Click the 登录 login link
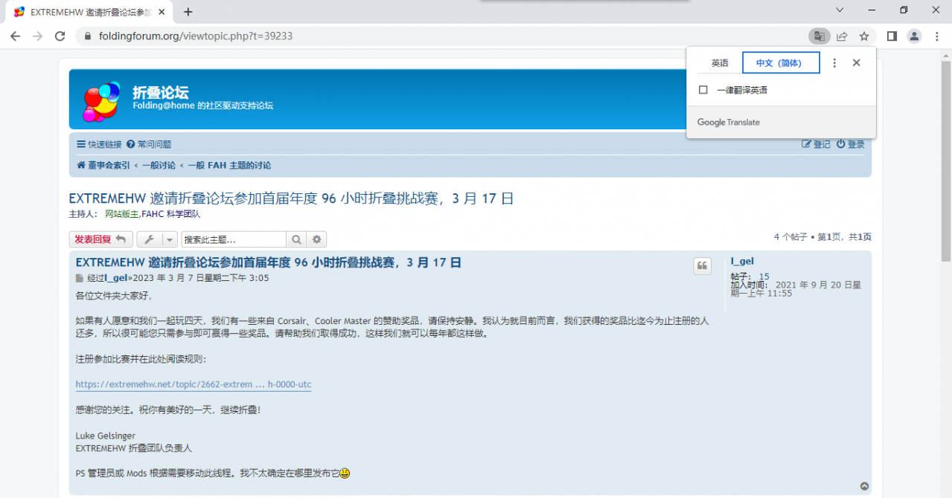 (x=851, y=144)
